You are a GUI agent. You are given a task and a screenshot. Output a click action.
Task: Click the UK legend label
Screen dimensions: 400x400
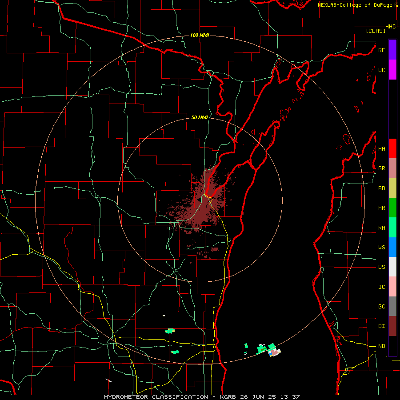(x=381, y=70)
